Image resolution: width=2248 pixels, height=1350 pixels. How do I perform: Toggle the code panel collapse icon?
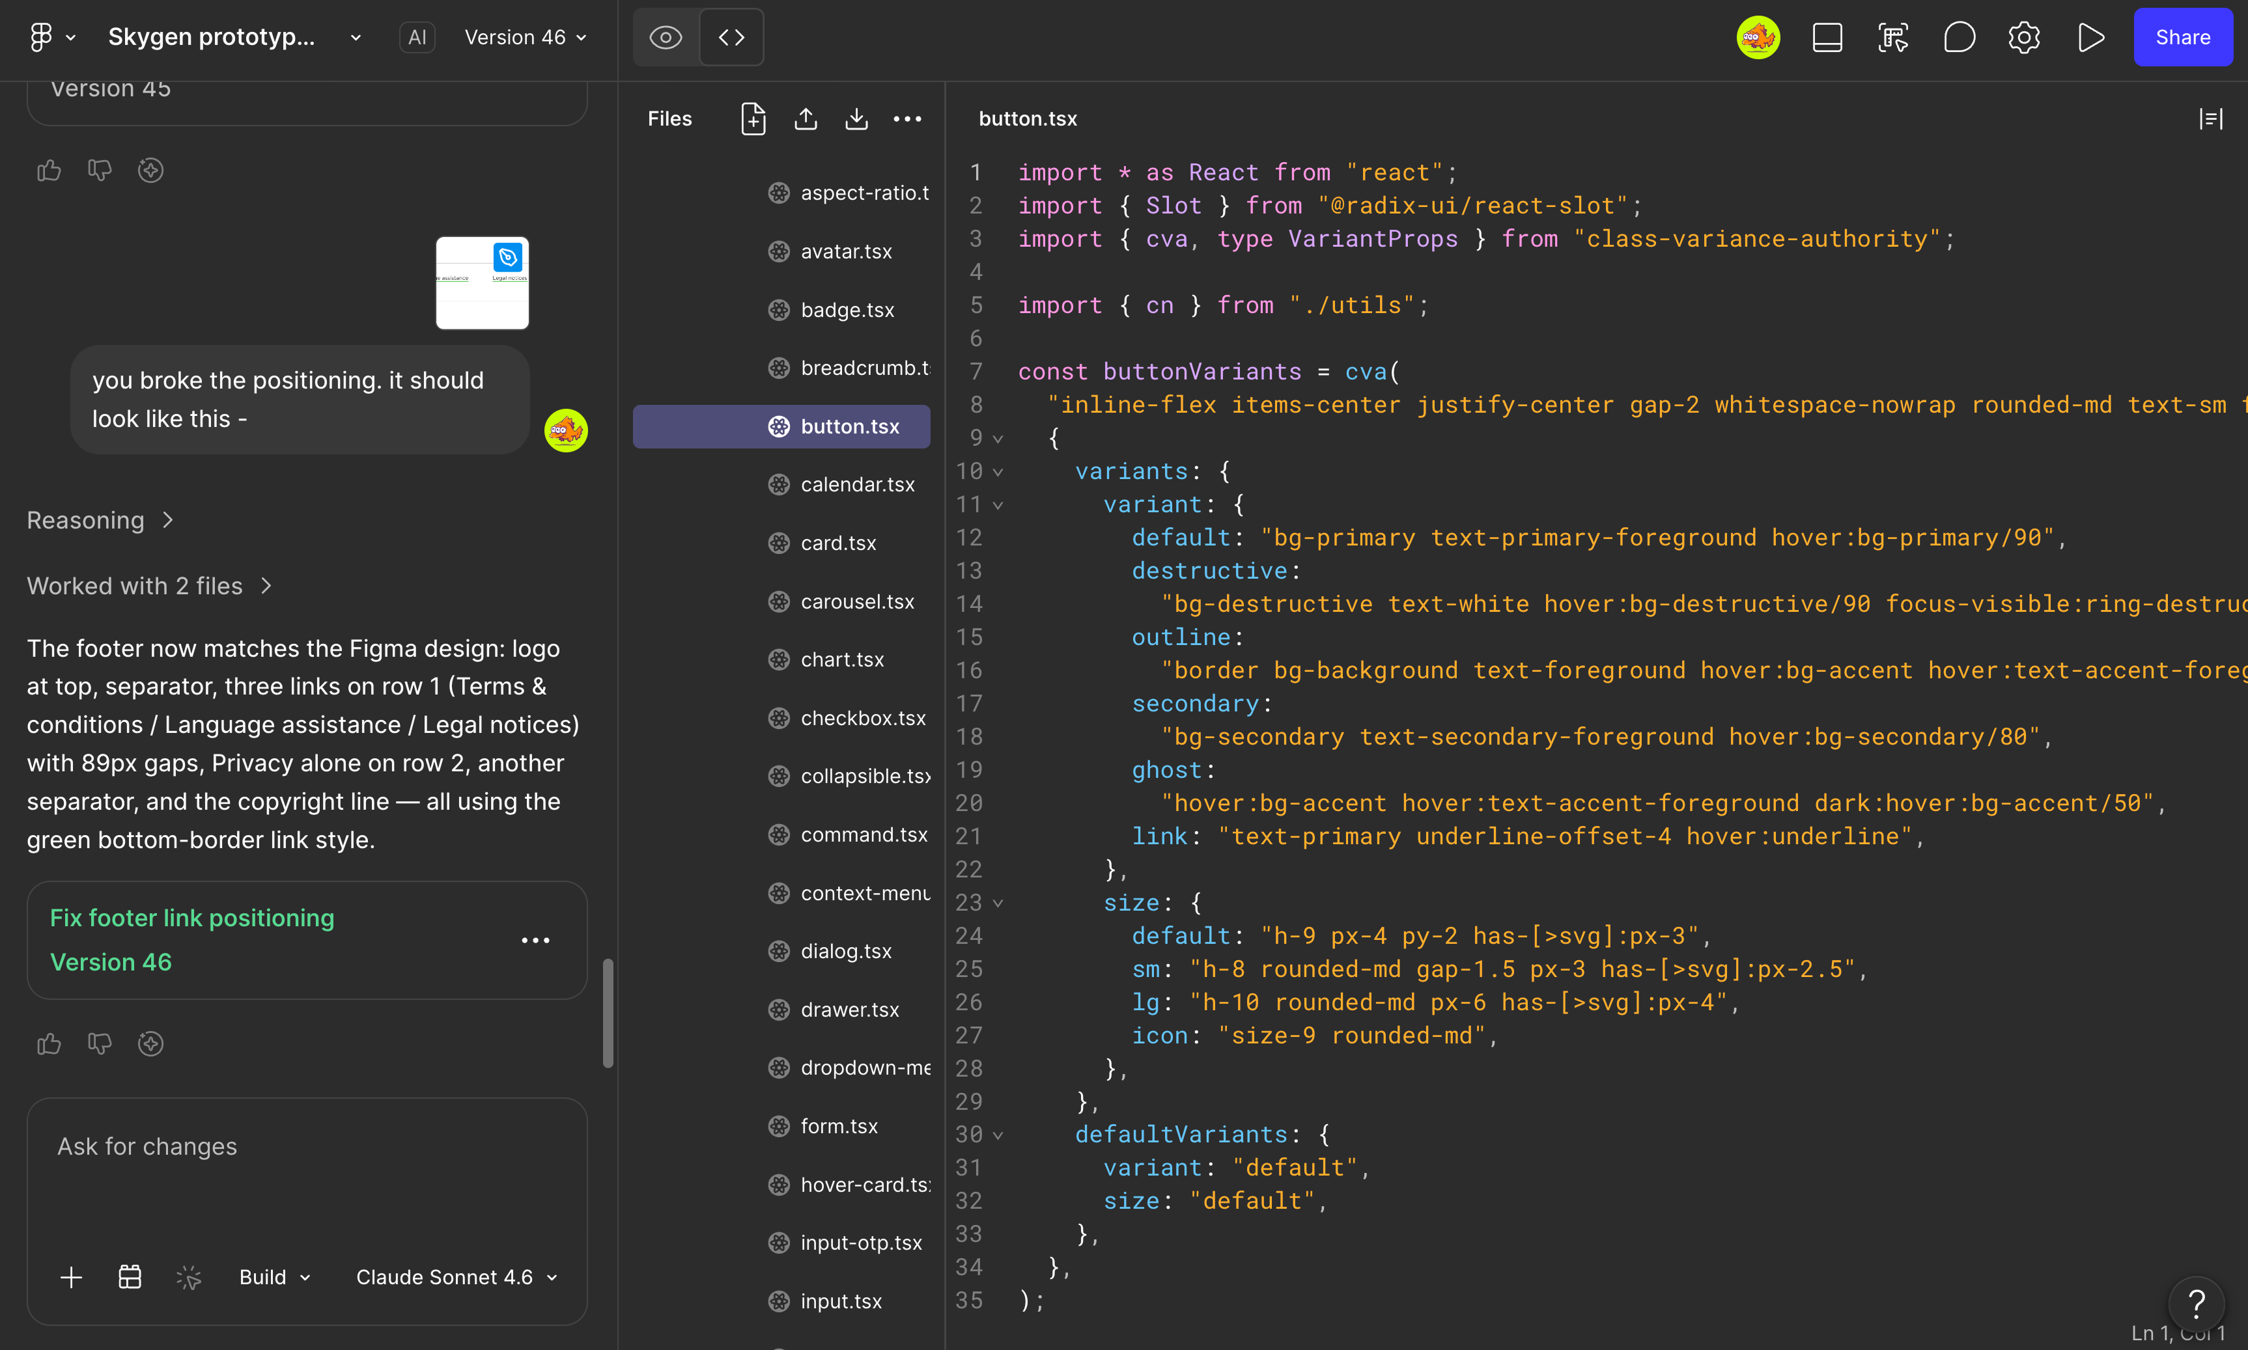coord(2212,119)
